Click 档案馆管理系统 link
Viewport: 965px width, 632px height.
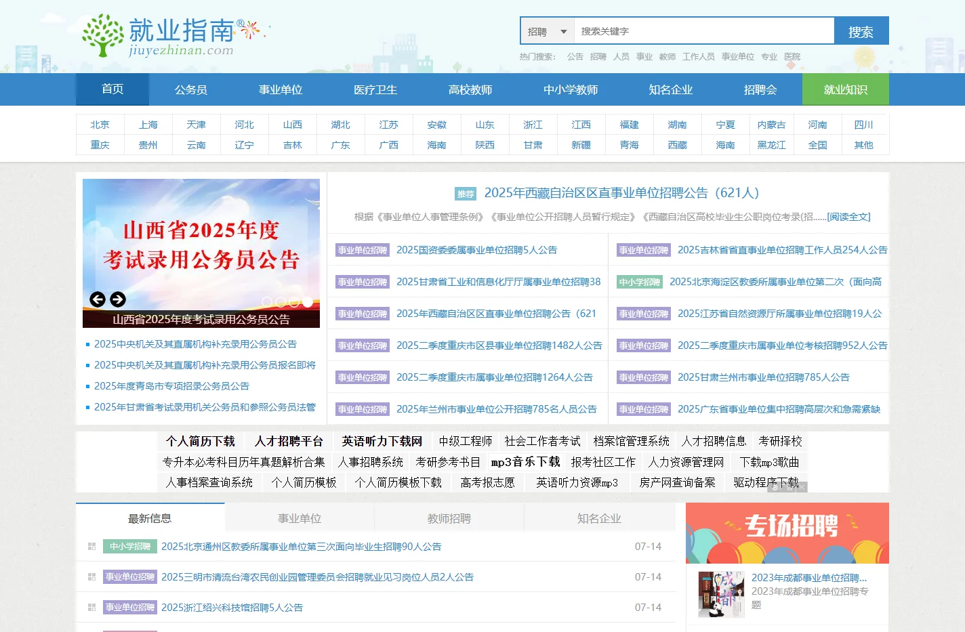[x=631, y=441]
